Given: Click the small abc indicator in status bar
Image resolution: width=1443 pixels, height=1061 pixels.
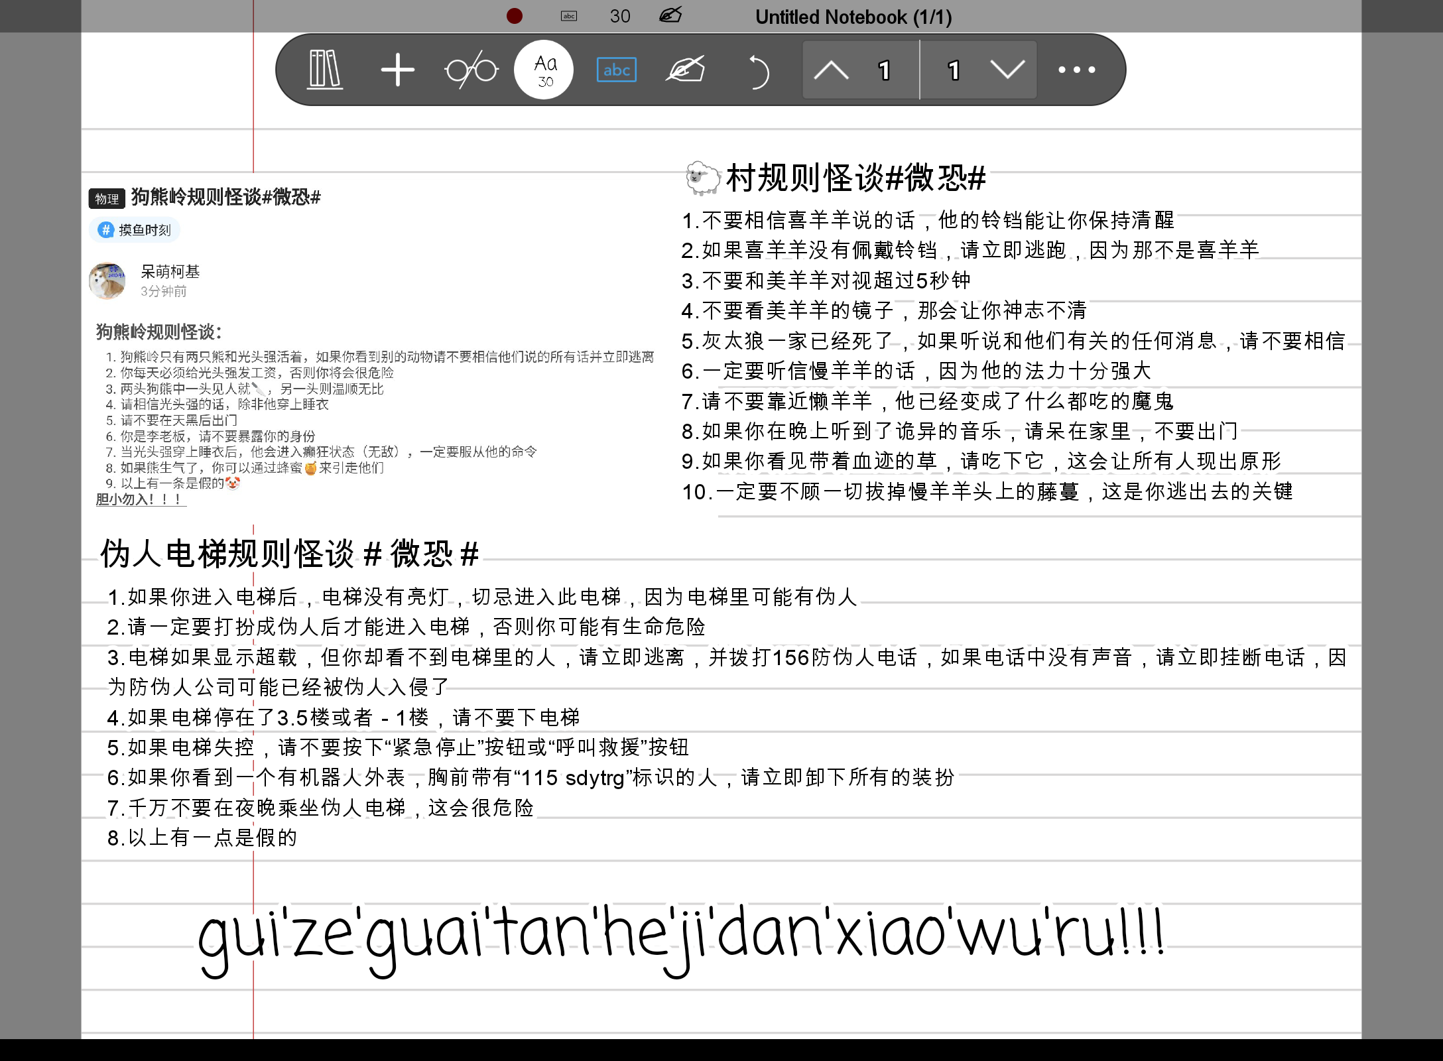Looking at the screenshot, I should coord(569,16).
